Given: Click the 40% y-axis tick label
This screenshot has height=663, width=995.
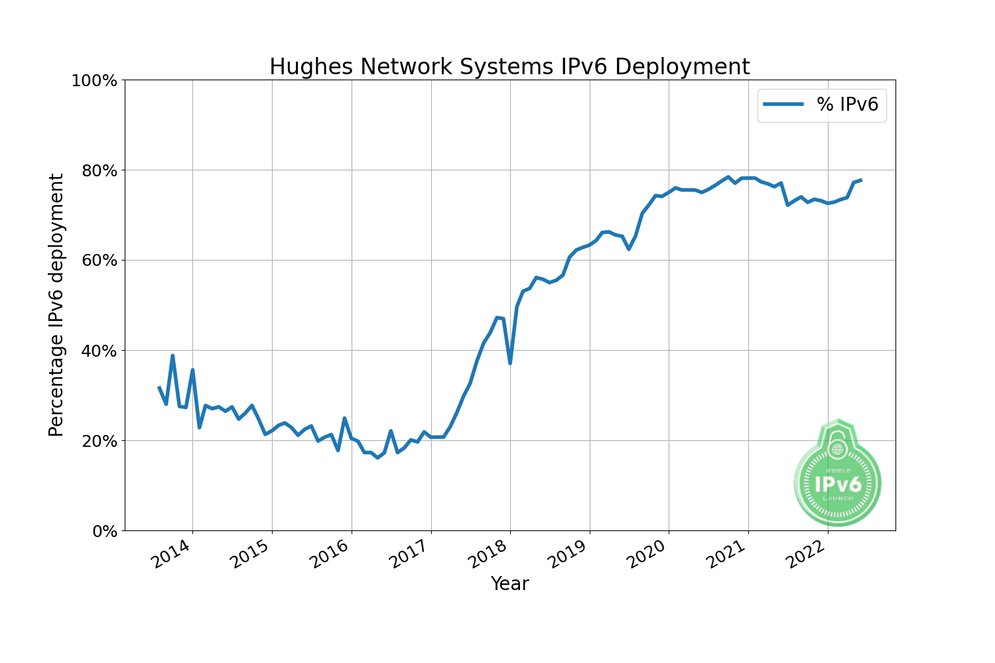Looking at the screenshot, I should click(98, 351).
